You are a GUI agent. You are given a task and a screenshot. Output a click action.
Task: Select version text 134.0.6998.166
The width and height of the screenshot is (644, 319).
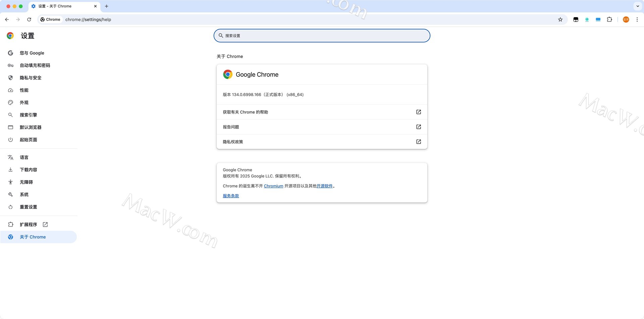coord(247,95)
